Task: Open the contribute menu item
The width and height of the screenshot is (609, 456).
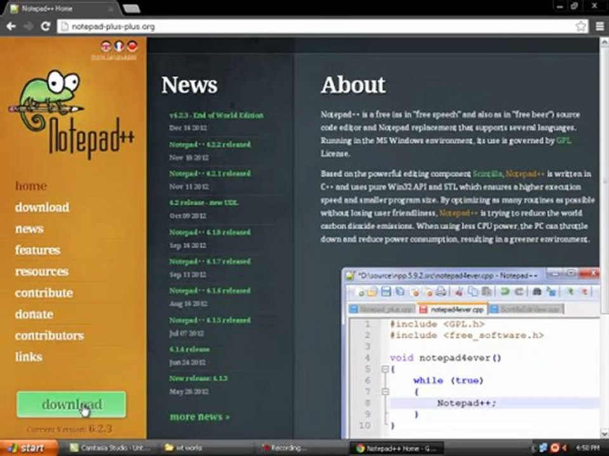Action: coord(44,293)
